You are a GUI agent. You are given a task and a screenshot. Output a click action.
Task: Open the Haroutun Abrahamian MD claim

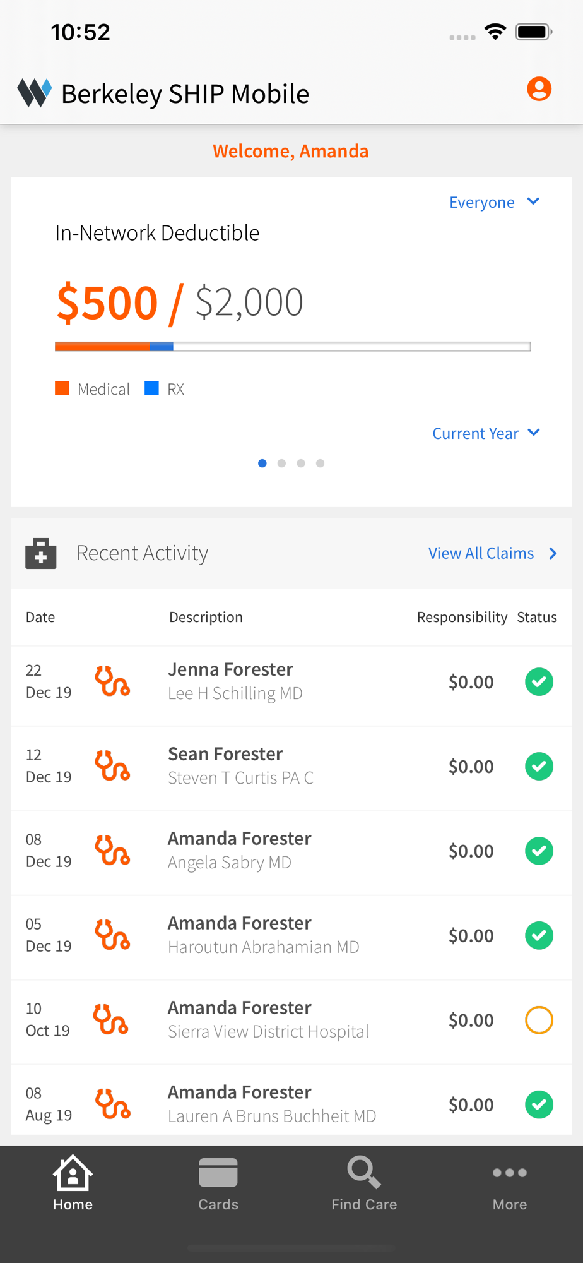263,947
